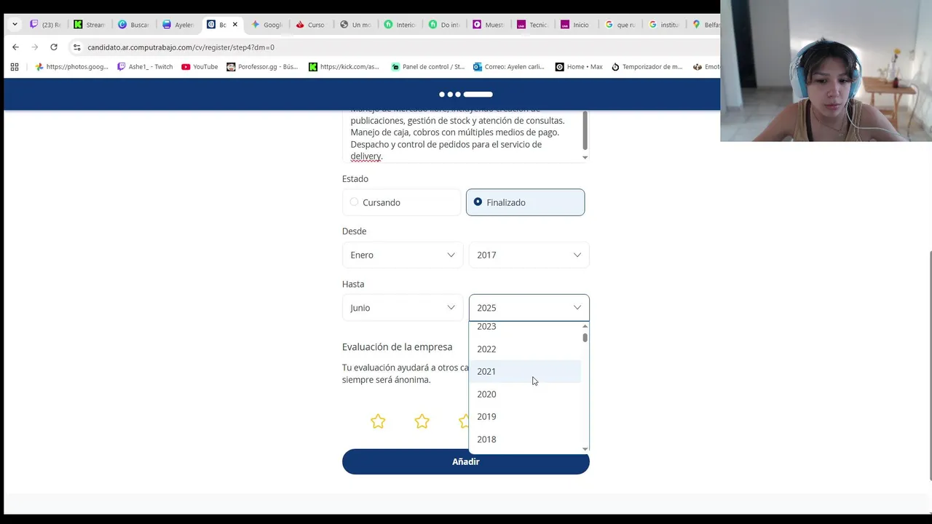932x524 pixels.
Task: Open the kick.com bookmark
Action: [344, 66]
